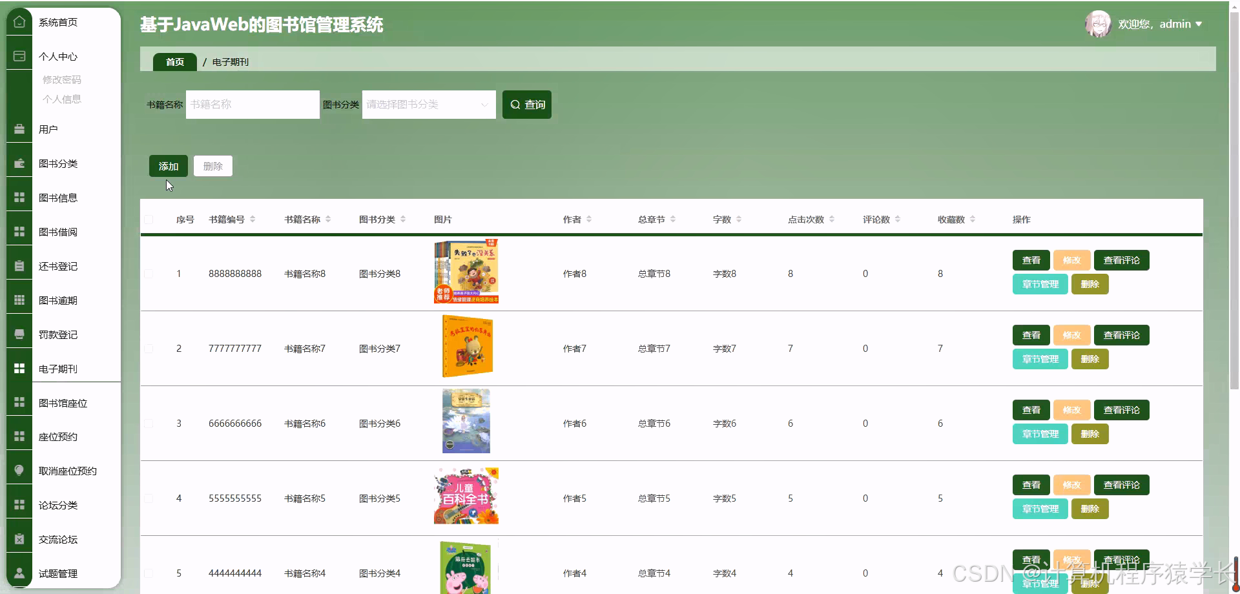
Task: Click the 删除 button next to 添加
Action: [213, 166]
